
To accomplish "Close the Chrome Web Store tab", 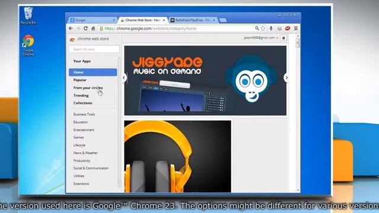I will [164, 20].
